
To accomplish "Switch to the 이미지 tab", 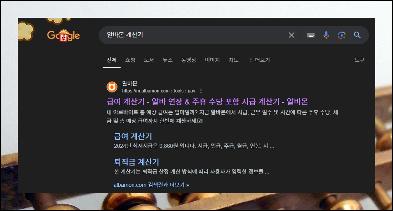I will pyautogui.click(x=212, y=60).
